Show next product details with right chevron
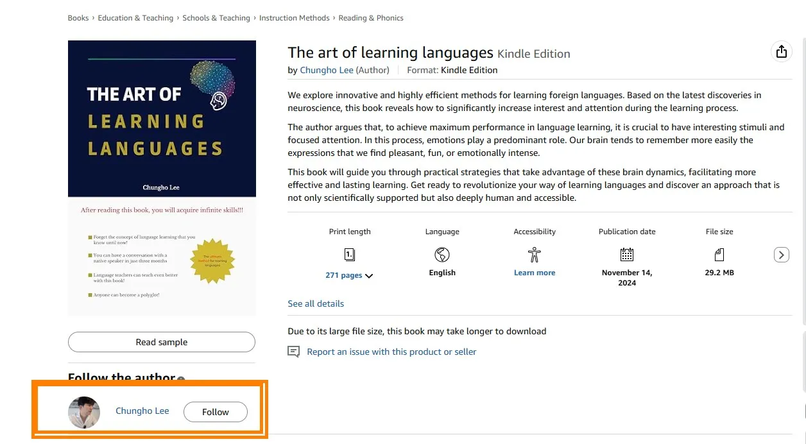The width and height of the screenshot is (806, 444). 781,255
